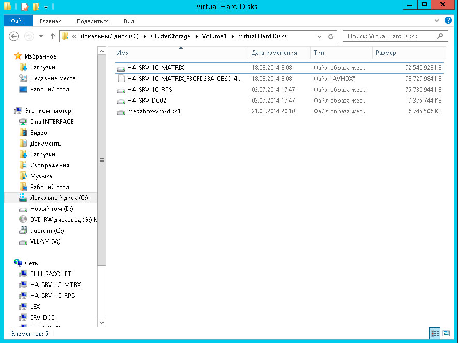
Task: Select the HA-SRV-1C-MATRIX AVHDX file
Action: (x=184, y=79)
